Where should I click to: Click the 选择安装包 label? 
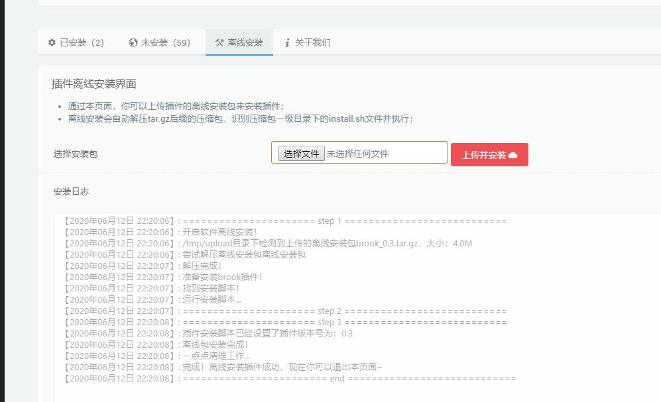click(x=76, y=154)
